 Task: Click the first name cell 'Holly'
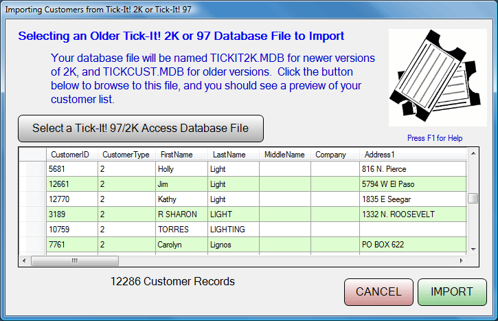click(x=181, y=169)
